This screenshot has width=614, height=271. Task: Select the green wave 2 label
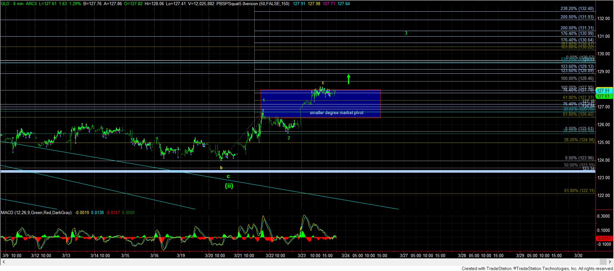point(289,138)
